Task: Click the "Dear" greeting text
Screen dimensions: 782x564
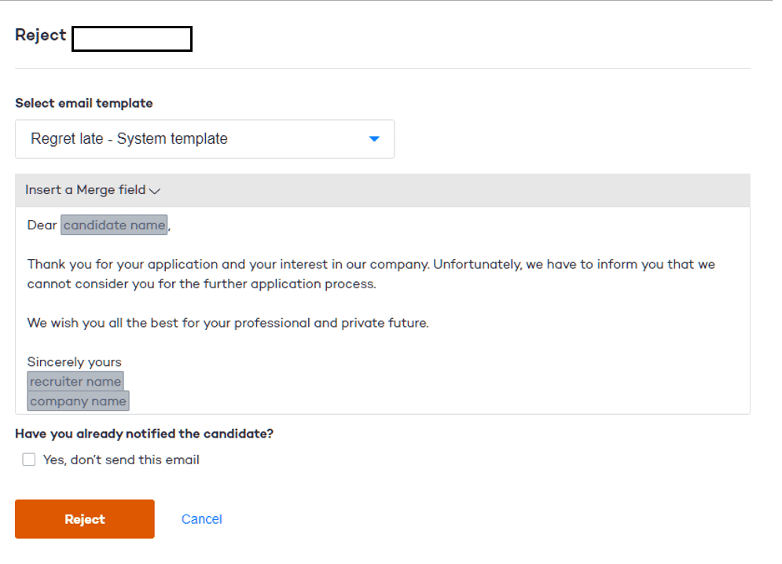Action: pyautogui.click(x=42, y=225)
